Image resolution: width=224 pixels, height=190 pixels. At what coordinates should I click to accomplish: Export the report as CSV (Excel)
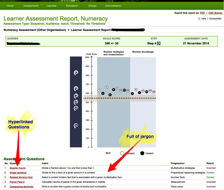coord(215,13)
